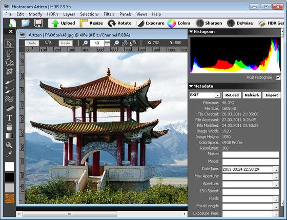This screenshot has height=220, width=287.
Task: Select the Paint Bucket tool
Action: coord(9,127)
